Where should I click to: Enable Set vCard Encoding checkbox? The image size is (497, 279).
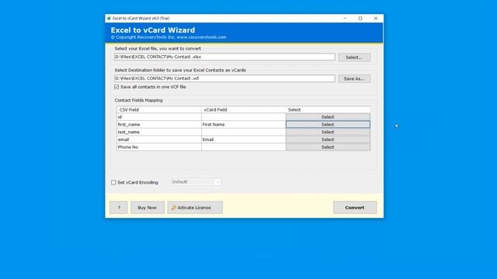point(113,182)
